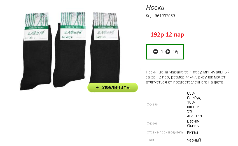
Task: Decrease quantity with the minus icon
Action: (x=155, y=52)
